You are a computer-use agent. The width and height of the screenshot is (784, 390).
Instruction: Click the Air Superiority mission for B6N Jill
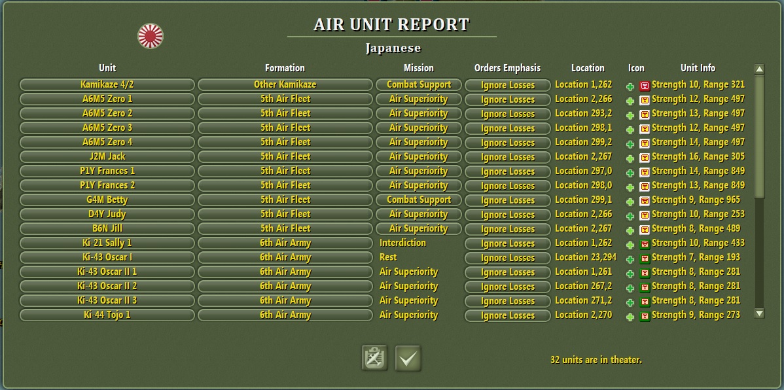point(418,228)
